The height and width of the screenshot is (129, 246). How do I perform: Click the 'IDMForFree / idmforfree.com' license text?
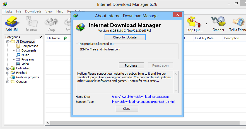click(100, 49)
